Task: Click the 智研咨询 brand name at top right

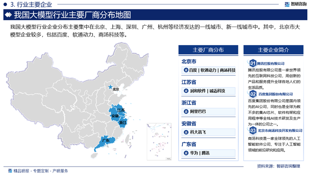Action: click(299, 4)
